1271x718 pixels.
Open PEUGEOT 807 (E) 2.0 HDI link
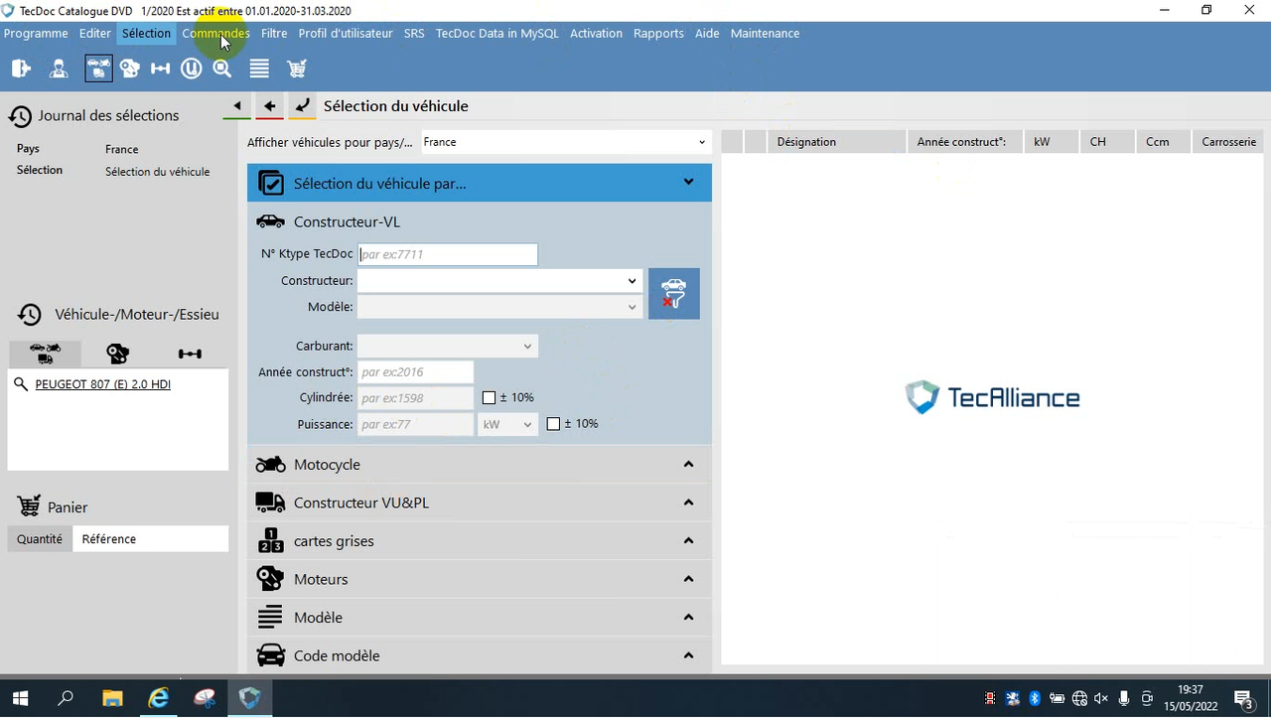coord(103,384)
